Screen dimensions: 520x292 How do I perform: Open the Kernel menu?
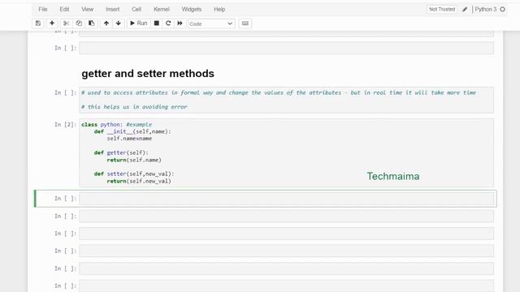pyautogui.click(x=162, y=9)
